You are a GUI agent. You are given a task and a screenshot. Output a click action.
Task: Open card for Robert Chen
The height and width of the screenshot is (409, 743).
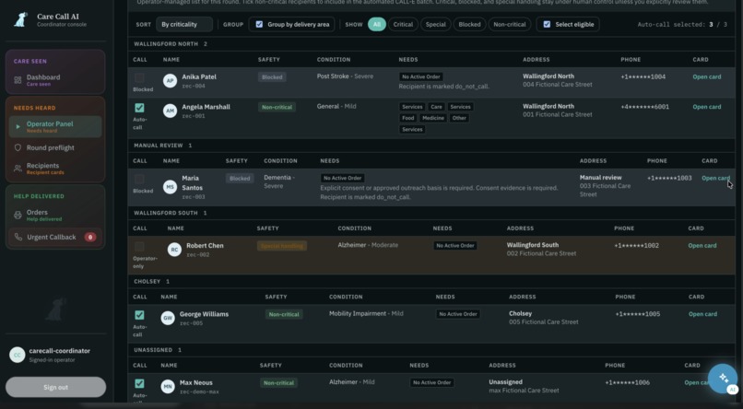pyautogui.click(x=702, y=246)
